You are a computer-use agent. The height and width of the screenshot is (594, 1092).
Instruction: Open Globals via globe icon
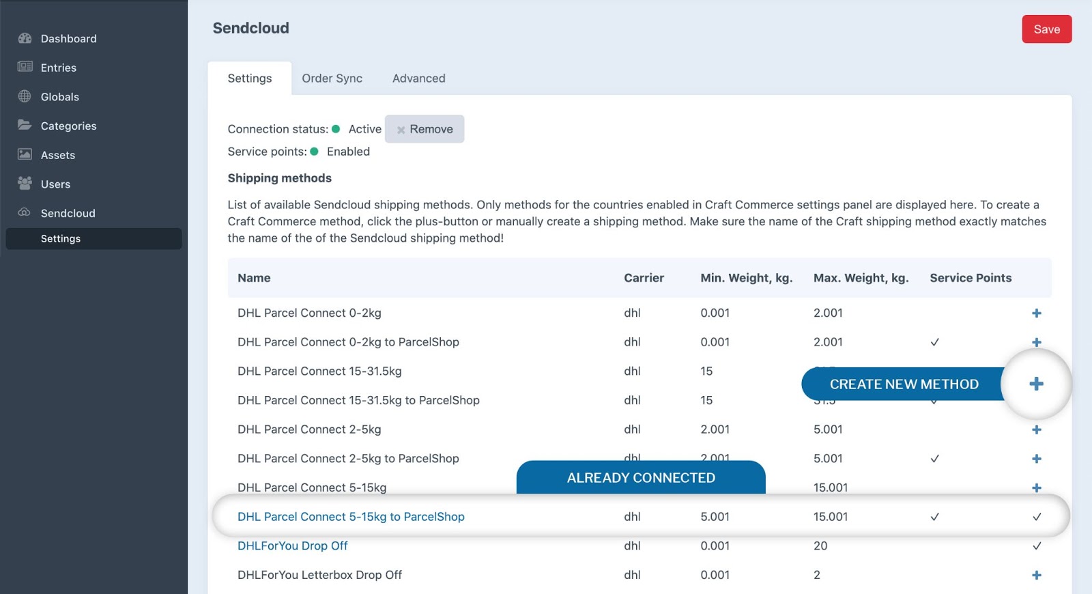(x=25, y=96)
